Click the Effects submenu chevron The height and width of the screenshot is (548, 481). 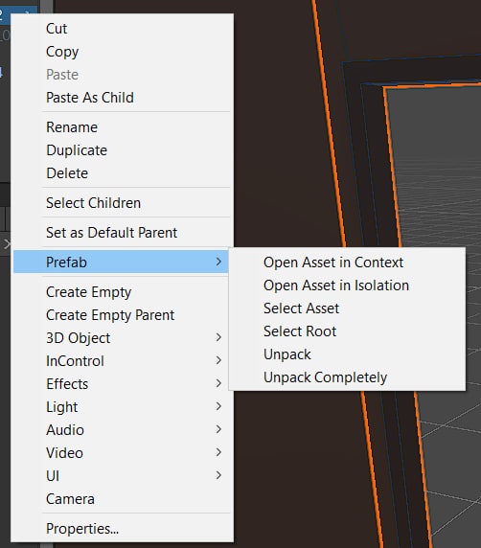pos(218,383)
